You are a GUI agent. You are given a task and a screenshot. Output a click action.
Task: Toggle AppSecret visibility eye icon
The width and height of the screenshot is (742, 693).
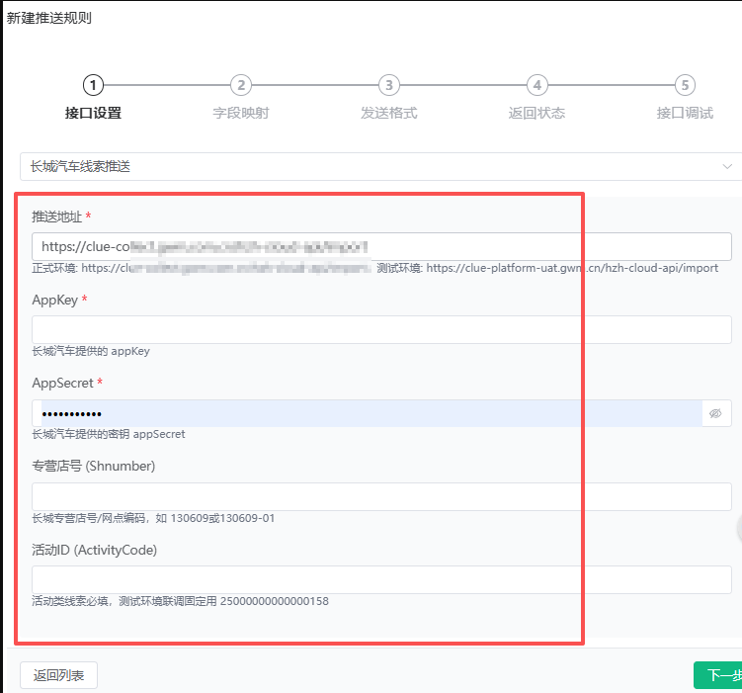pos(715,413)
